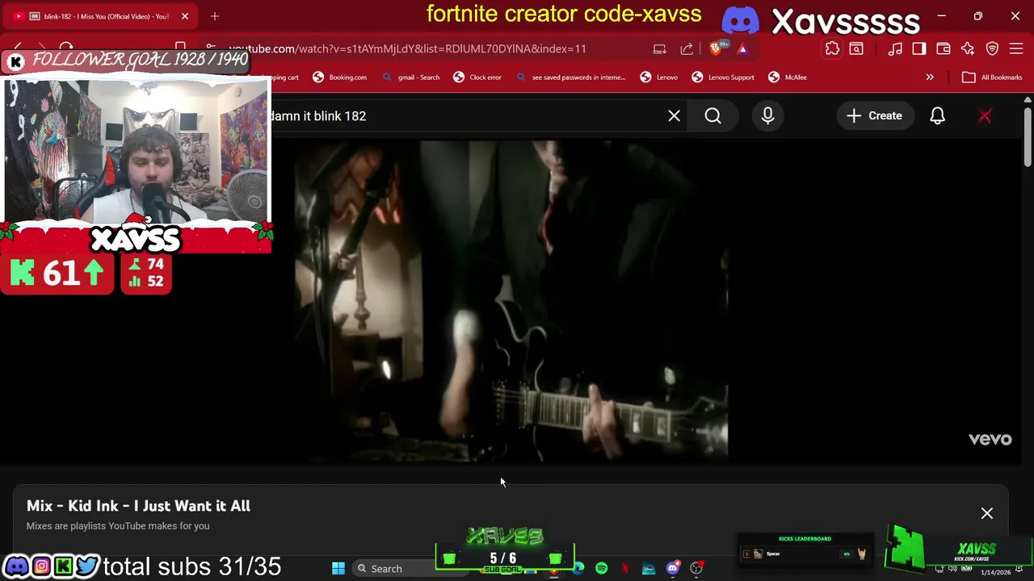Click the URL address bar
The height and width of the screenshot is (581, 1034).
407,48
